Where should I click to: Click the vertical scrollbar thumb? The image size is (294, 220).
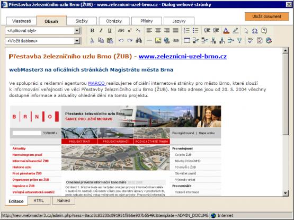pos(286,94)
